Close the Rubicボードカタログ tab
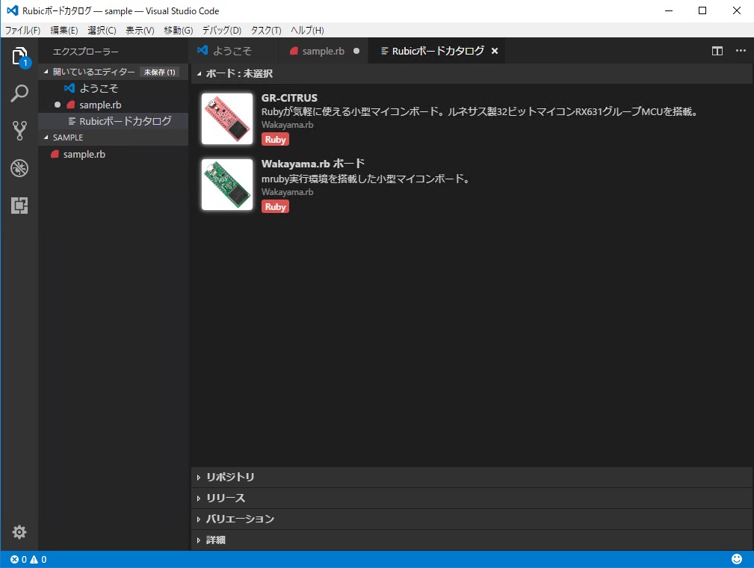Viewport: 754px width, 568px height. 495,51
